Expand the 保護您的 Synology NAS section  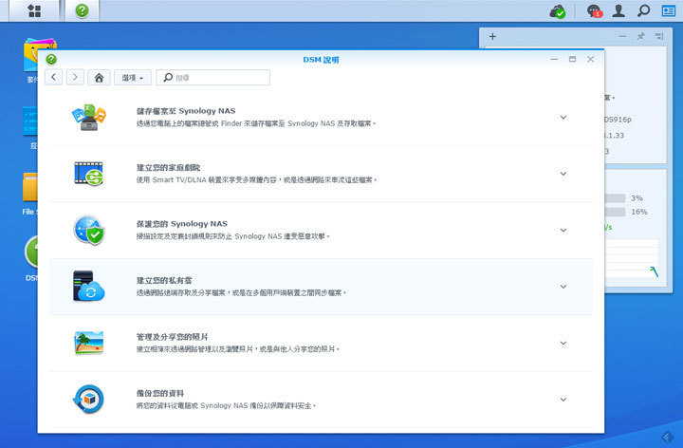coord(563,230)
